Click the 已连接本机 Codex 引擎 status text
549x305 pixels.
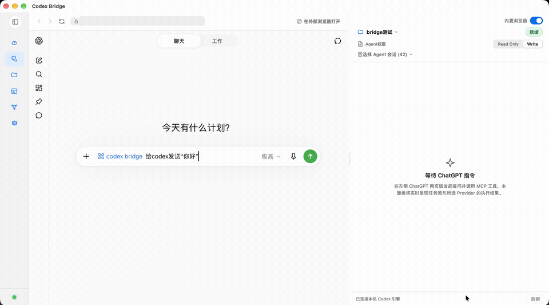[378, 299]
